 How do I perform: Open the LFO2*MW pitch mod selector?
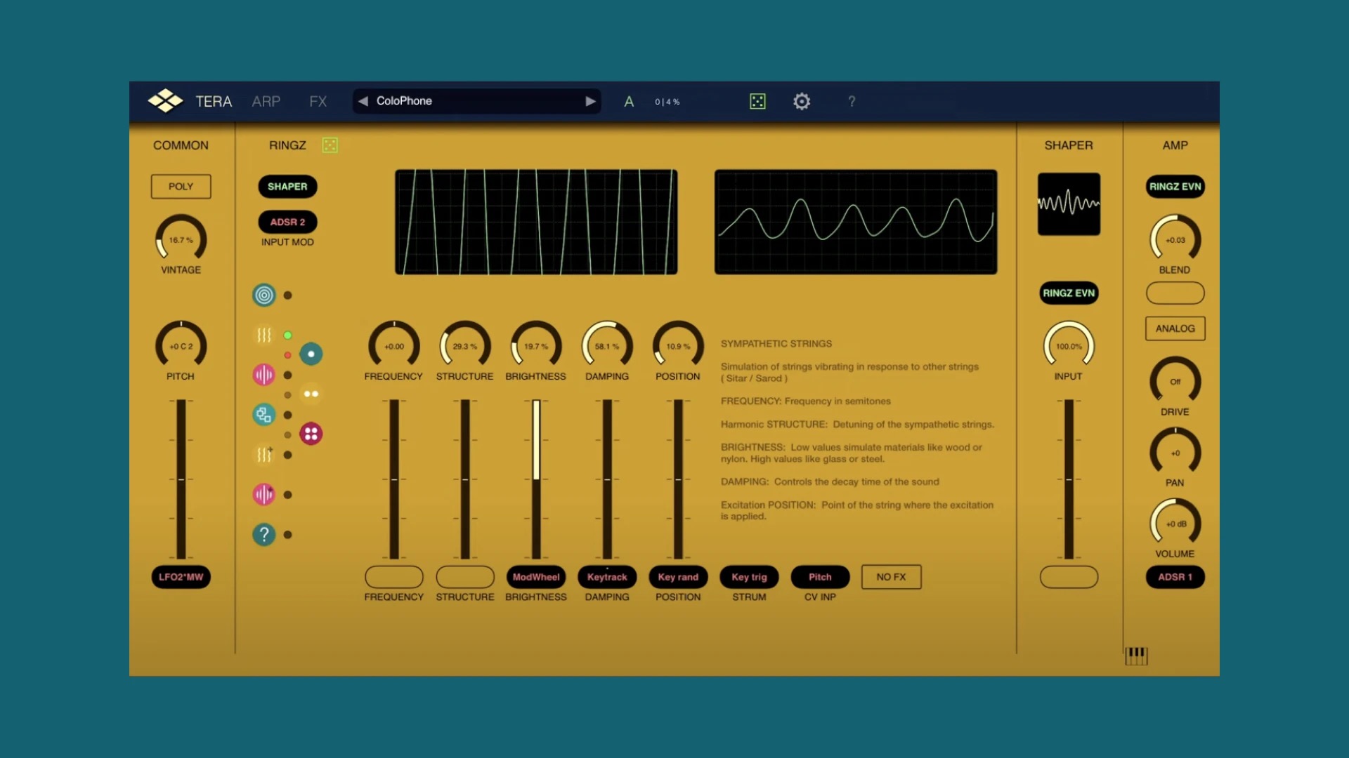pyautogui.click(x=181, y=577)
